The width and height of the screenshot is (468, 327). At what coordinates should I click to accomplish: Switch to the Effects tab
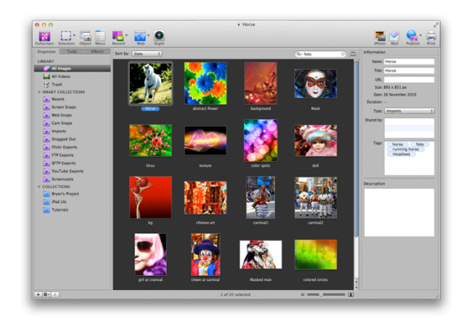[x=98, y=52]
